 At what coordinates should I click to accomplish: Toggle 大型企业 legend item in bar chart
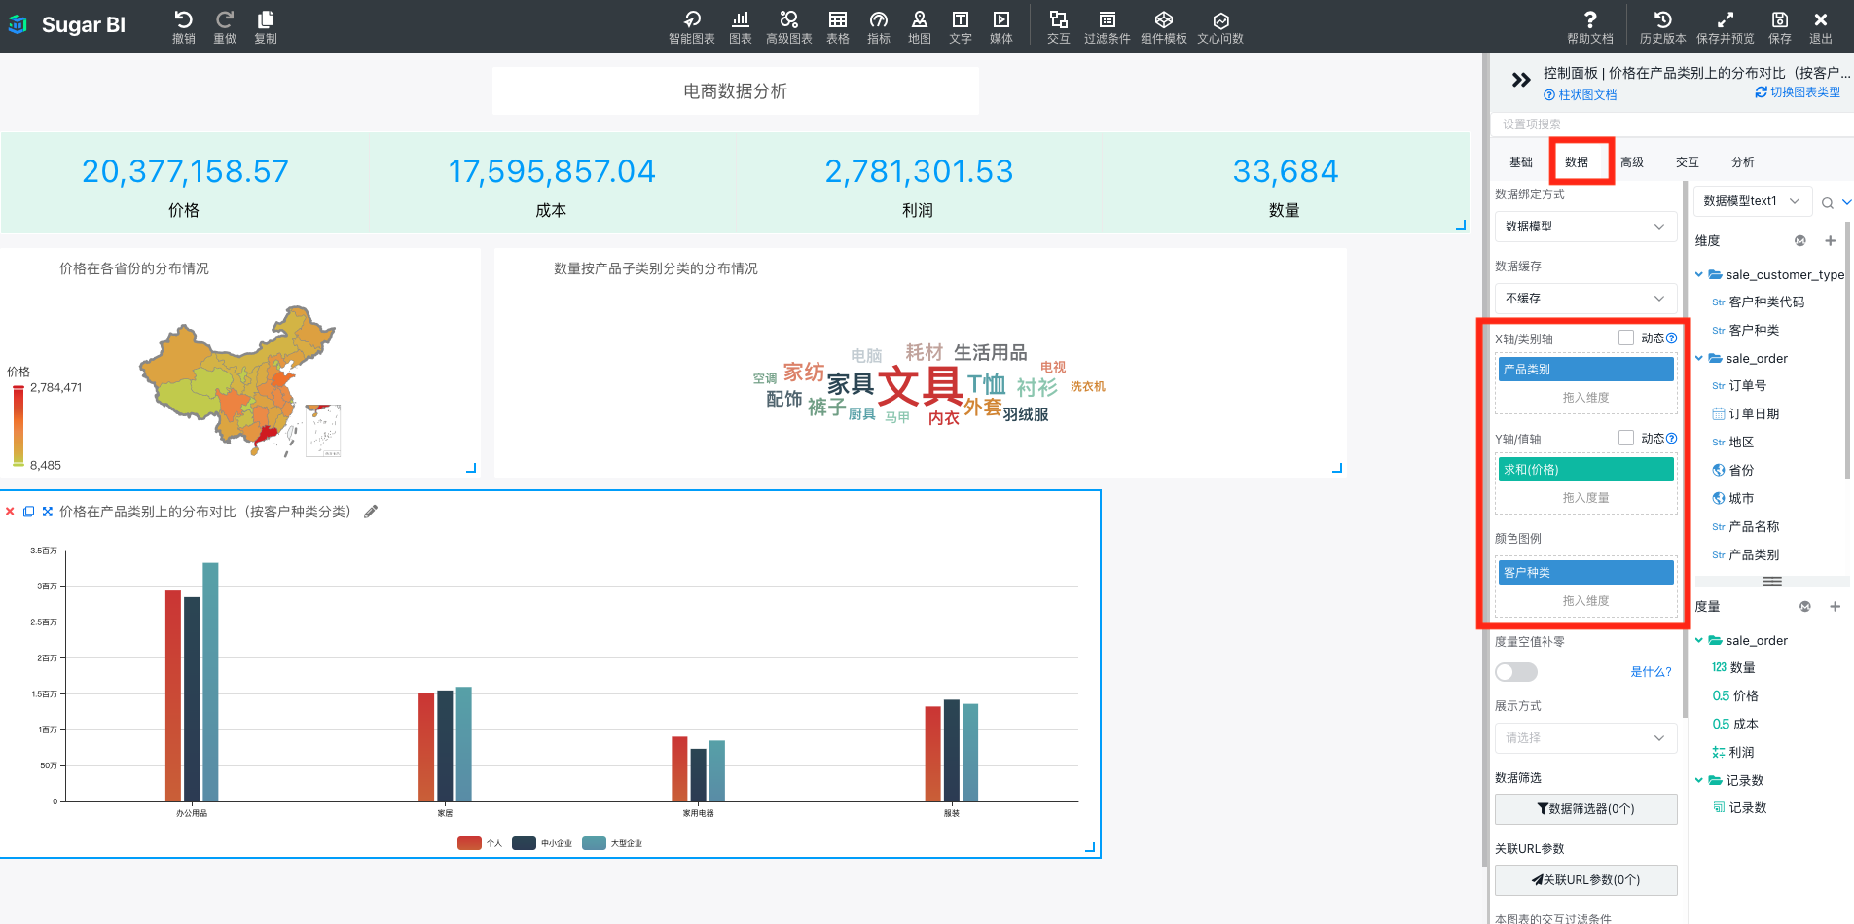coord(612,843)
